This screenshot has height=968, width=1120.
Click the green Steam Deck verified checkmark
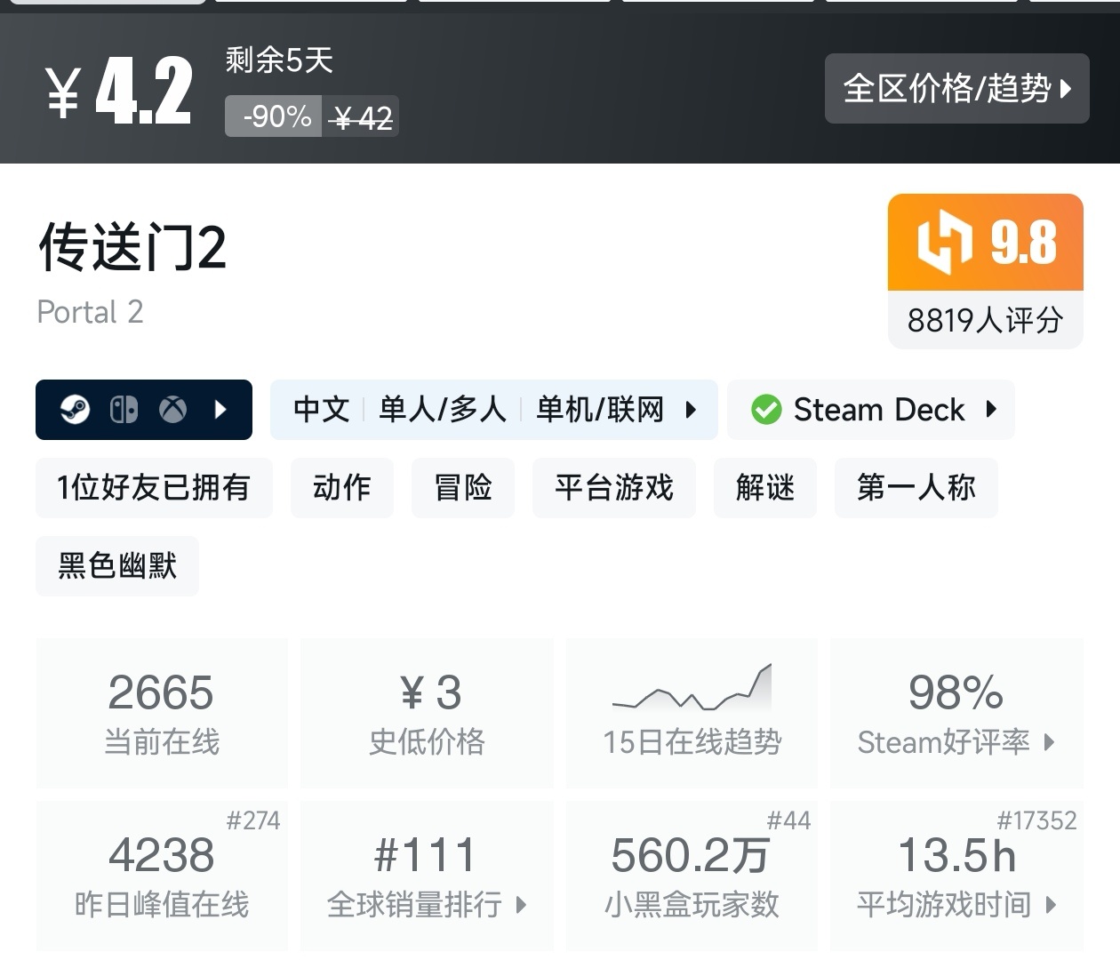[x=765, y=410]
